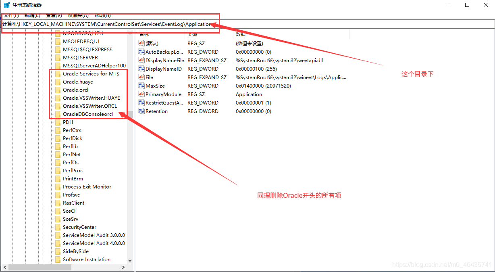Click the folder icon beside MSOLEDBSQL.1

(58, 41)
